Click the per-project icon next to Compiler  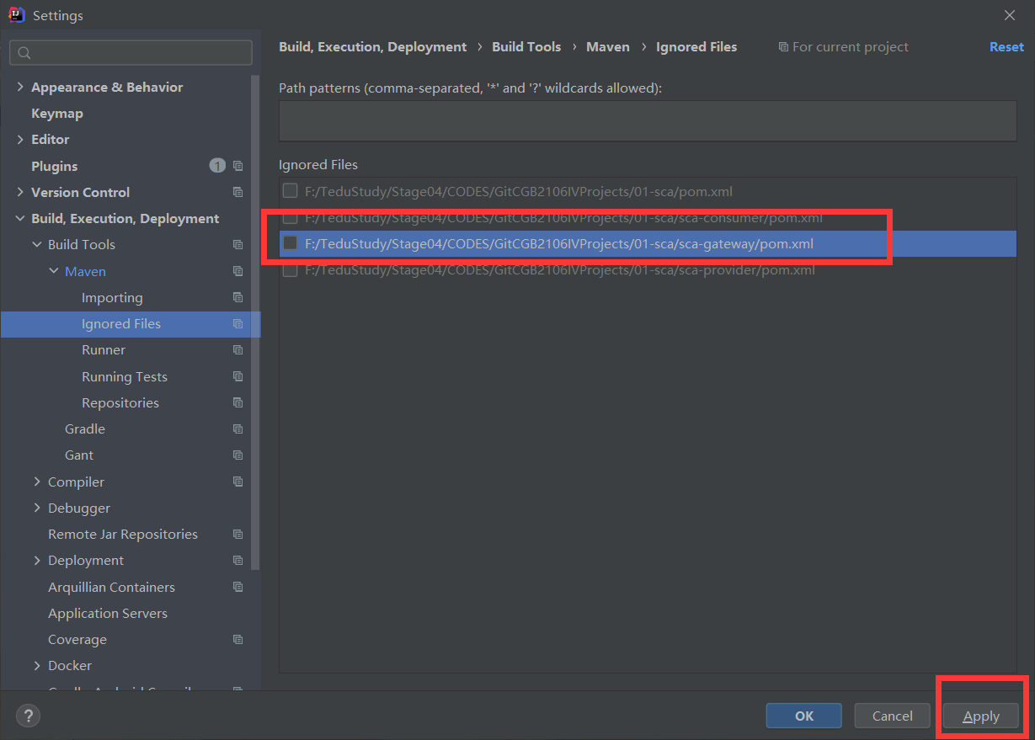coord(237,482)
